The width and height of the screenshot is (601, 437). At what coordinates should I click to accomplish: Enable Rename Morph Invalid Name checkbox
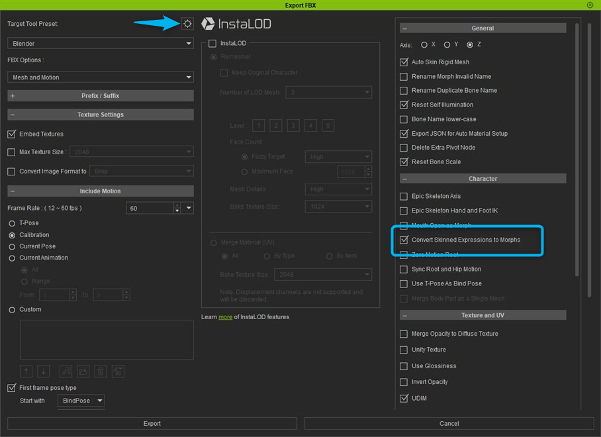(404, 77)
